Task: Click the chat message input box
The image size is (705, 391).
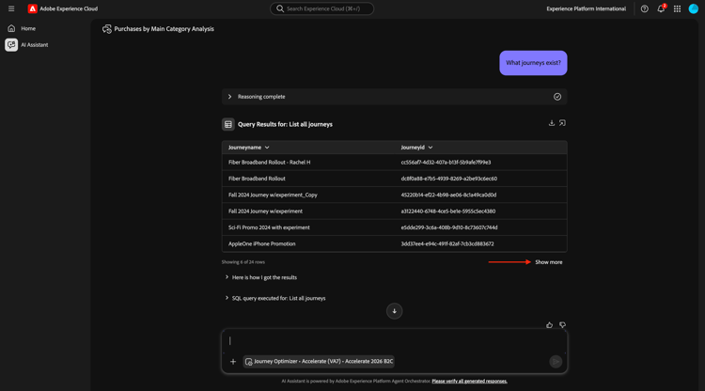Action: click(x=394, y=341)
